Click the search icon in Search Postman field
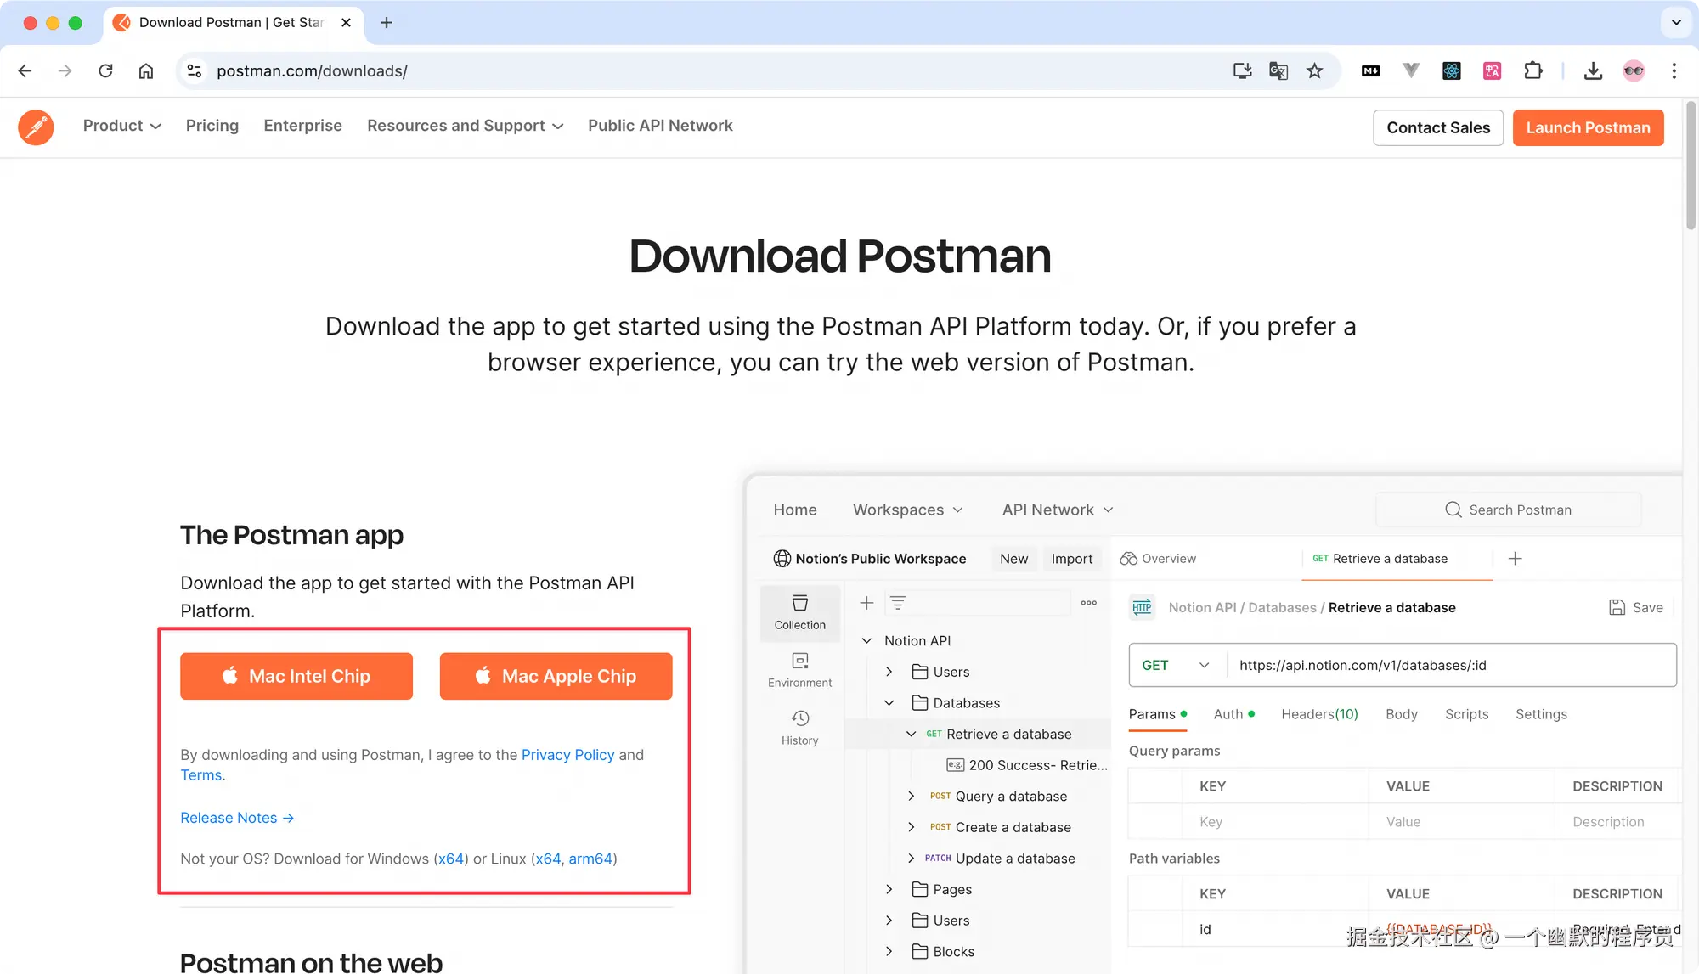The height and width of the screenshot is (974, 1699). click(1453, 510)
